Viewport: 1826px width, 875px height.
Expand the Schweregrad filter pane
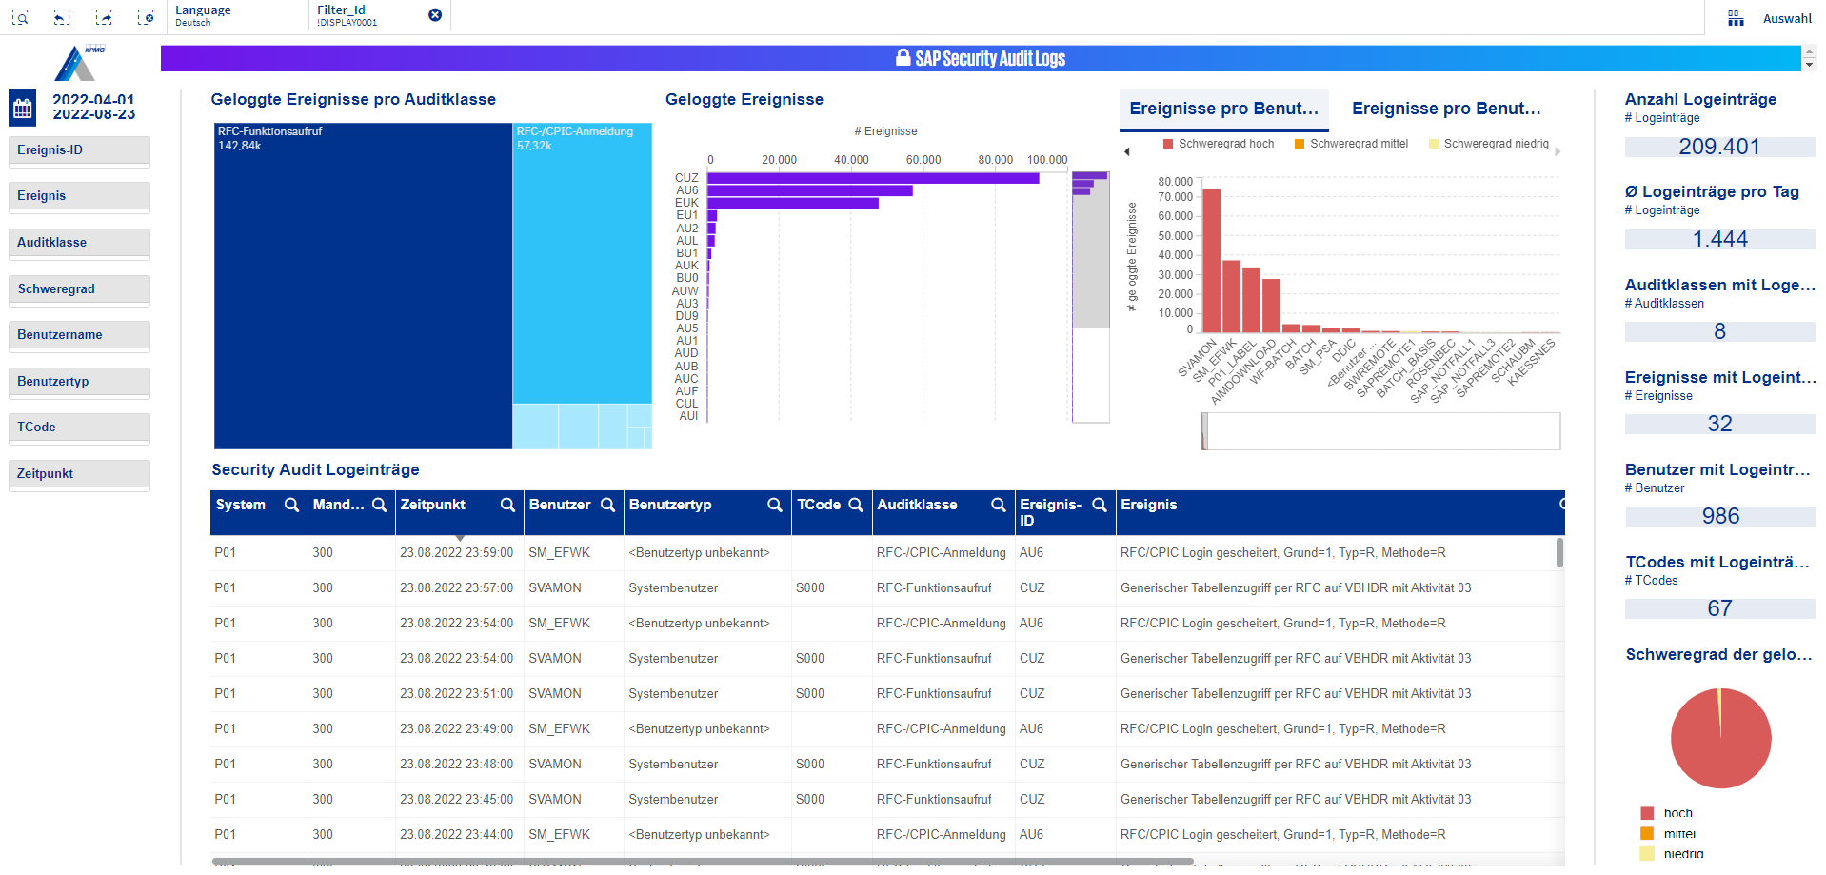pyautogui.click(x=79, y=289)
